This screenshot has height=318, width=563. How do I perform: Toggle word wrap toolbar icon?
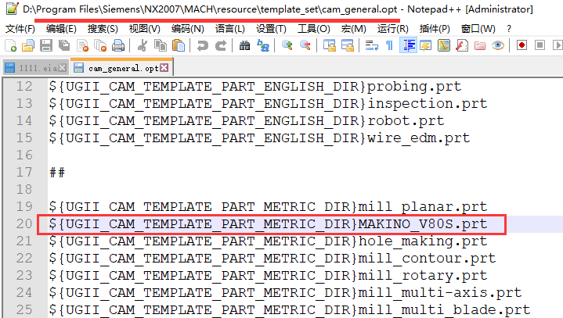(372, 45)
